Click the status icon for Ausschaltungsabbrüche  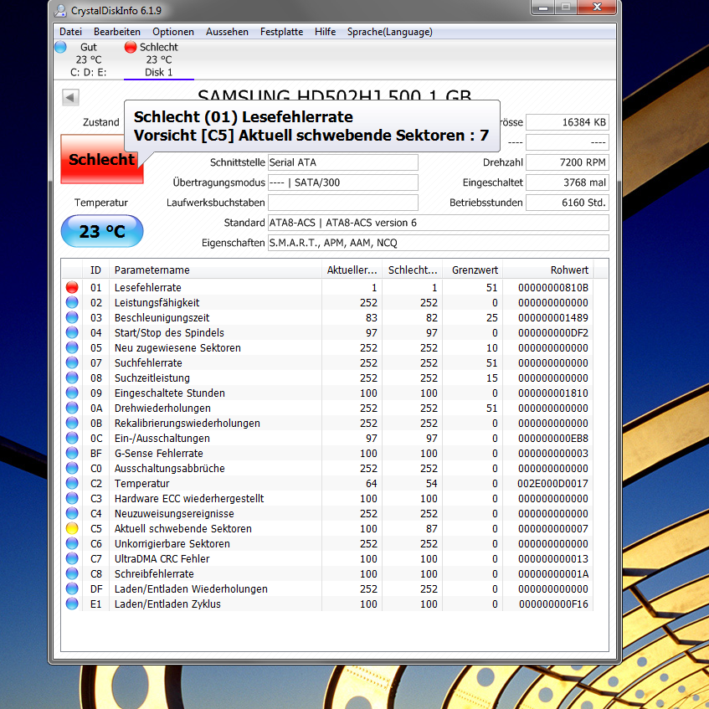[x=72, y=469]
